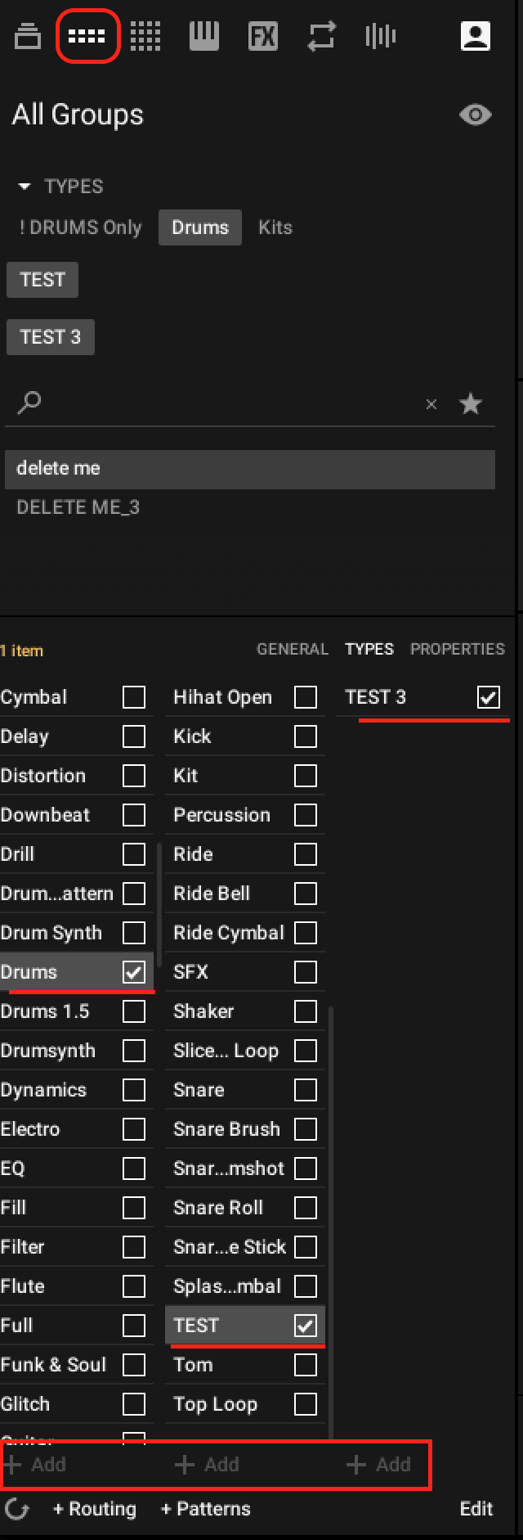Uncheck the TEST 3 checkbox
Image resolution: width=523 pixels, height=1540 pixels.
[489, 697]
